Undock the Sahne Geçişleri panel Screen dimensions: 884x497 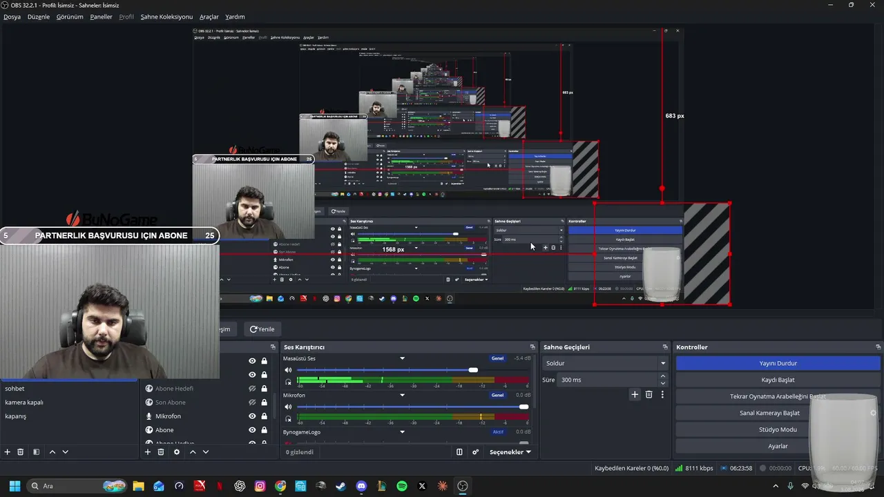665,347
